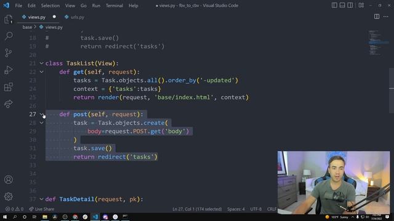The width and height of the screenshot is (394, 221).
Task: Toggle the Panel layout button
Action: coord(342,6)
